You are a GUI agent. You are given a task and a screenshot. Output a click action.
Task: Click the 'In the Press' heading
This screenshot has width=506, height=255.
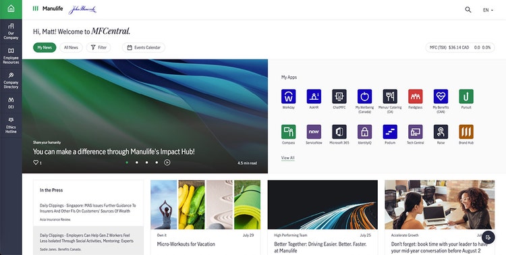click(51, 190)
